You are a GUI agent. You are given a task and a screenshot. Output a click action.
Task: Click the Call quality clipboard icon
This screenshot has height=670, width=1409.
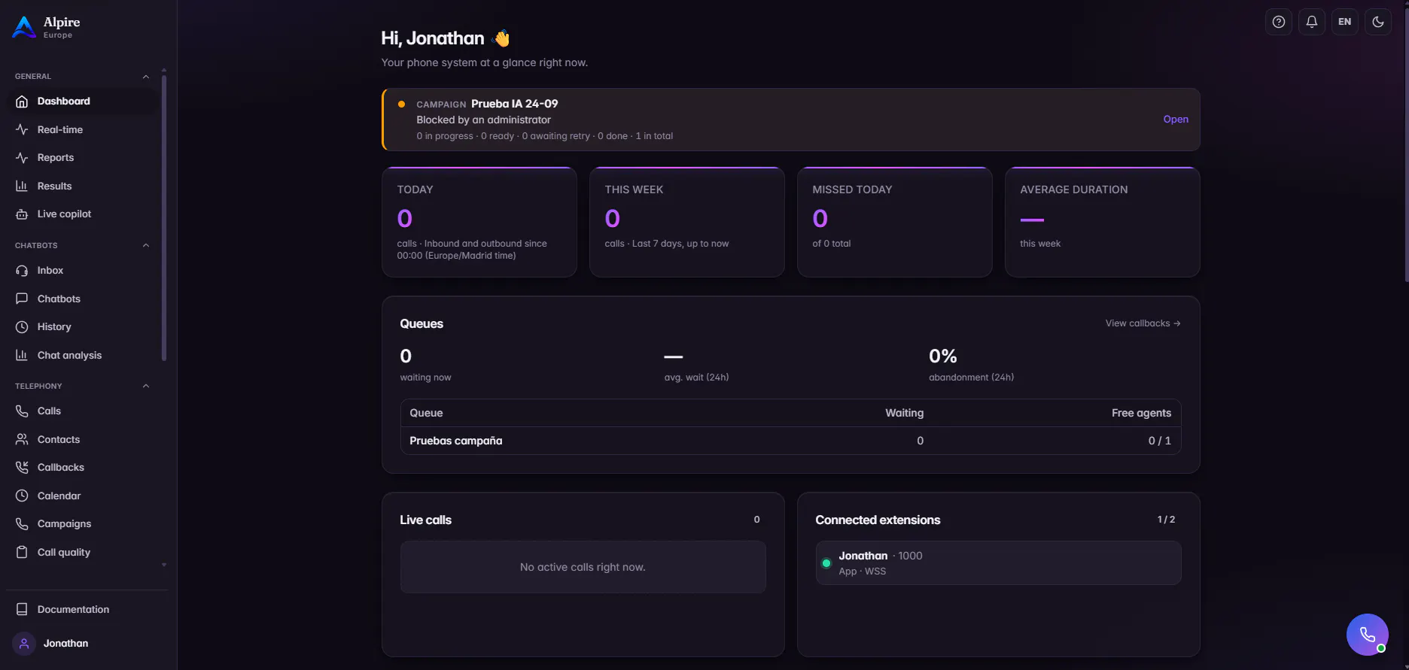pos(22,552)
